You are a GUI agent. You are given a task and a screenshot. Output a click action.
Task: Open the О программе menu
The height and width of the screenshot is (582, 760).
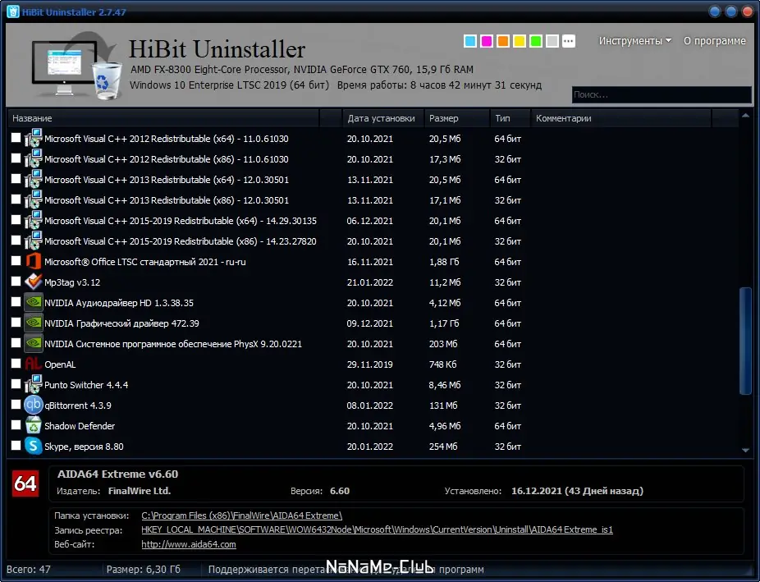(714, 41)
